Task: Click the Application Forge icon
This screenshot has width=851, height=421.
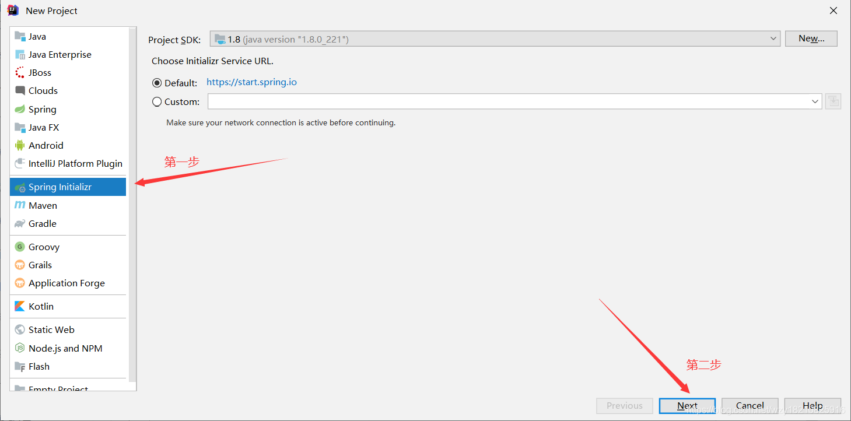Action: [x=20, y=283]
